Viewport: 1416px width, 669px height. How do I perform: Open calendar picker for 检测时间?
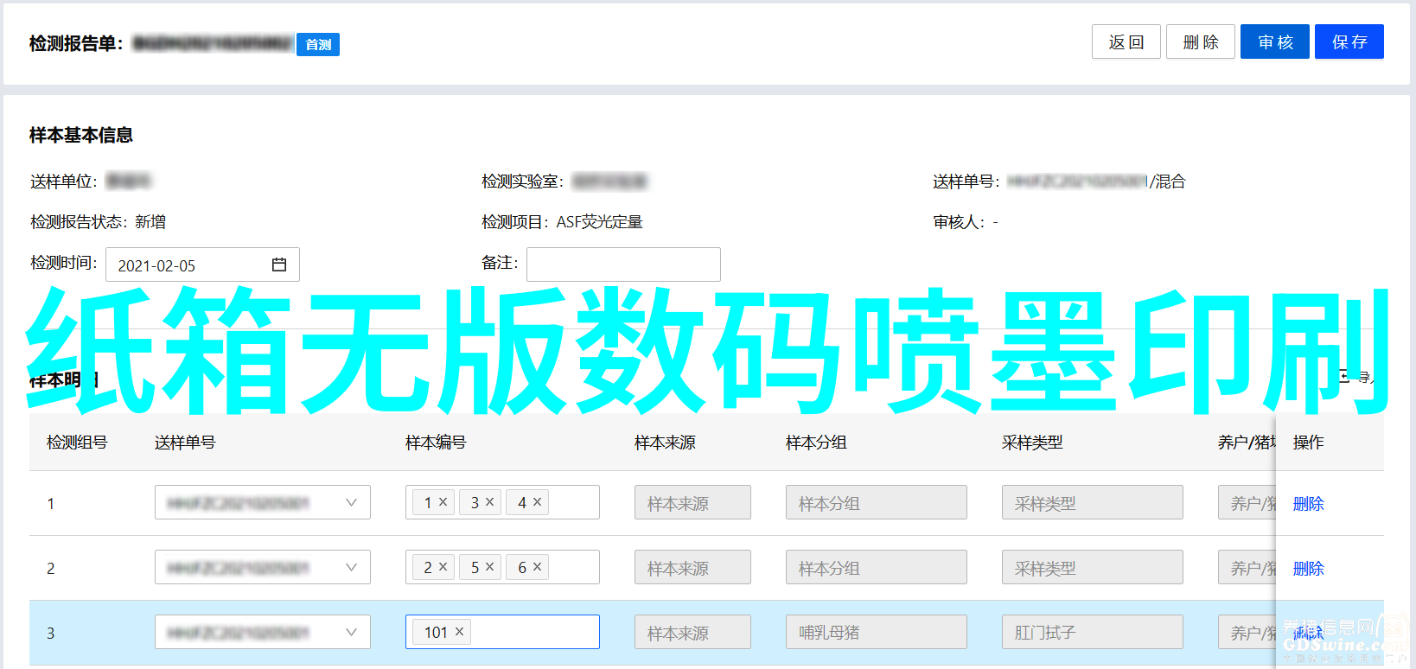click(279, 264)
